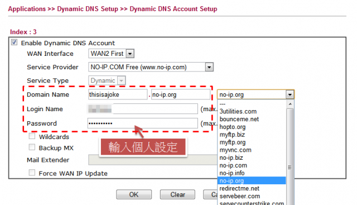The image size is (357, 205).
Task: Check Force WAN IP Update option
Action: click(32, 173)
